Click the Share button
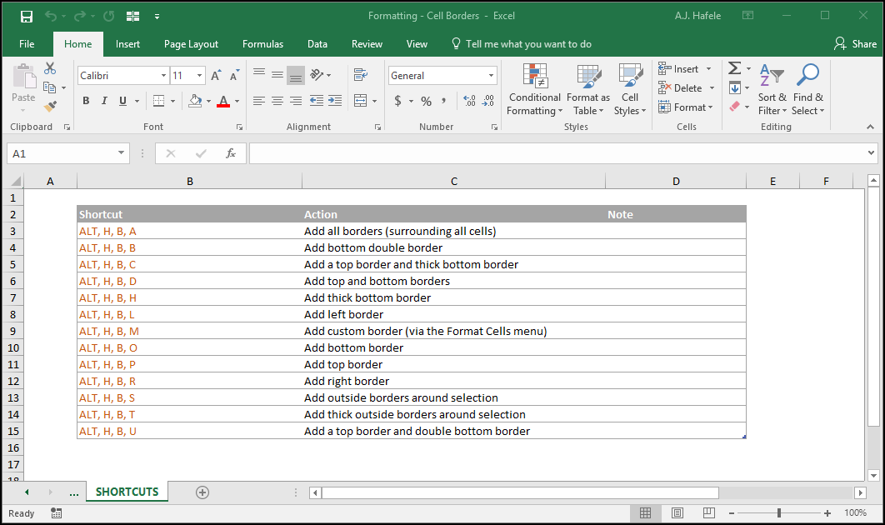Image resolution: width=885 pixels, height=525 pixels. pyautogui.click(x=856, y=44)
